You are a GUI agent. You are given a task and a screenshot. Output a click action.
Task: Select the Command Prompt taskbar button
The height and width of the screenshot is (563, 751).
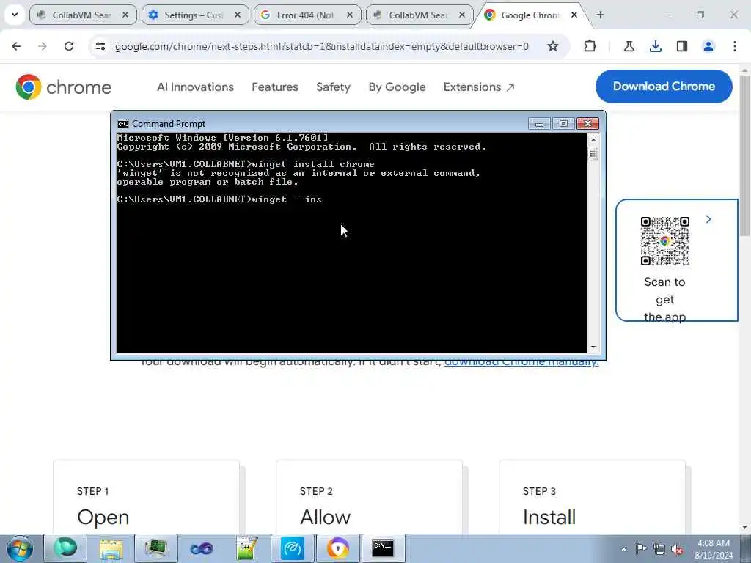[x=383, y=548]
